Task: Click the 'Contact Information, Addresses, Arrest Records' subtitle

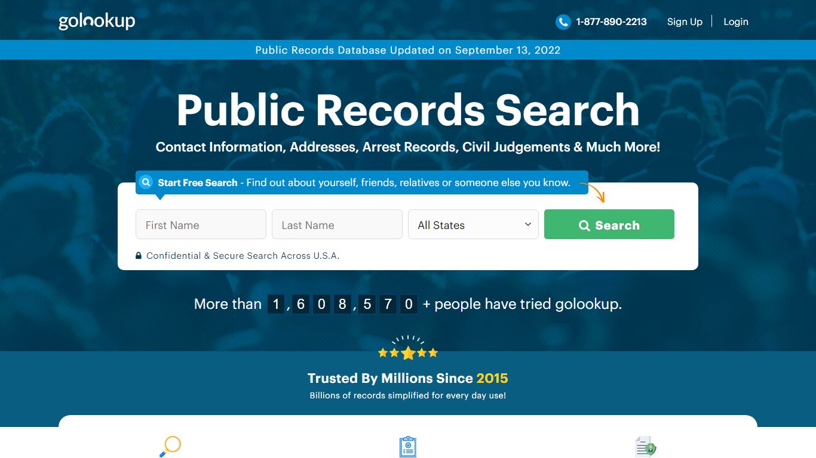Action: point(408,147)
